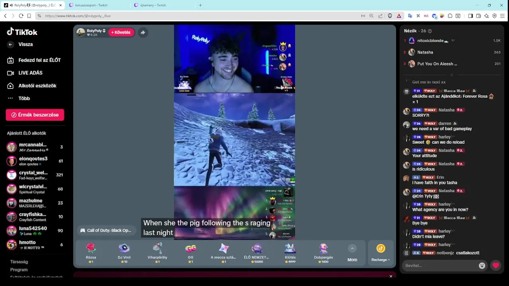509x286 pixels.
Task: Select viewer Natasha ranked 2
Action: pyautogui.click(x=452, y=52)
